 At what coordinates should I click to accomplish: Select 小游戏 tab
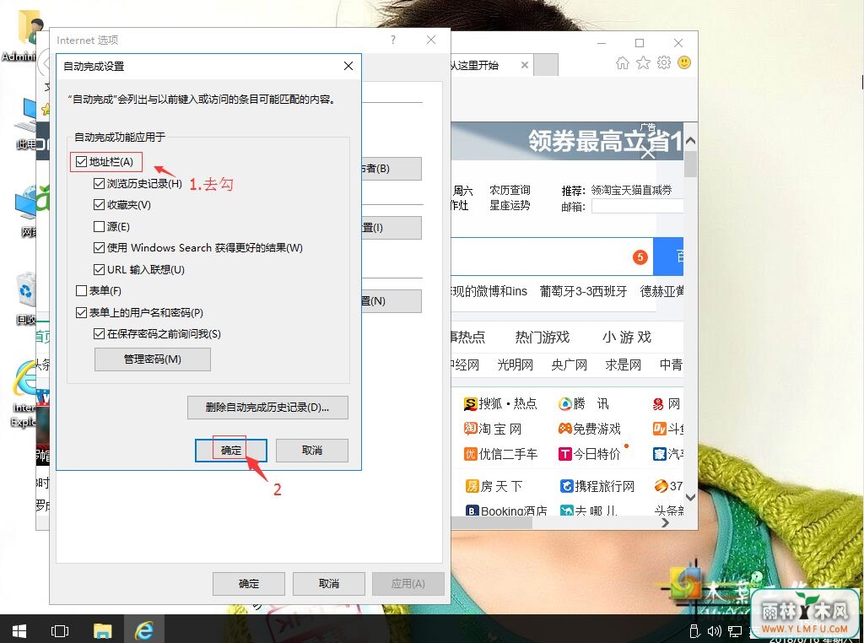coord(627,338)
